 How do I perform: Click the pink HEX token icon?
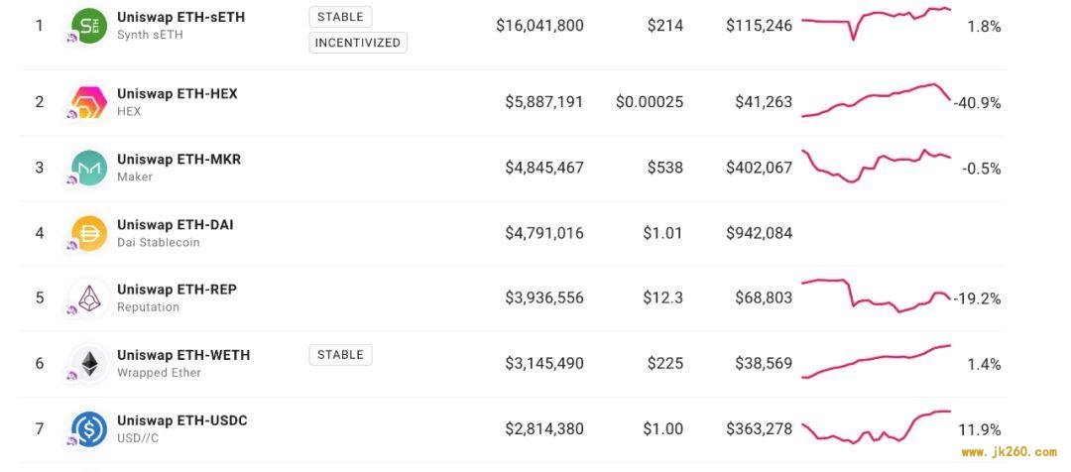coord(89,102)
